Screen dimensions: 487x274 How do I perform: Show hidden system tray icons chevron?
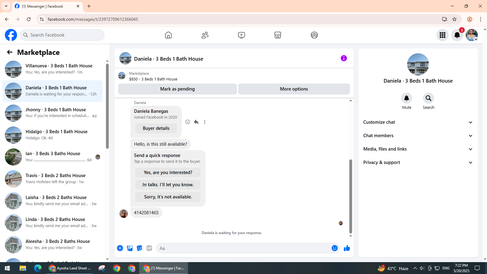click(x=415, y=268)
